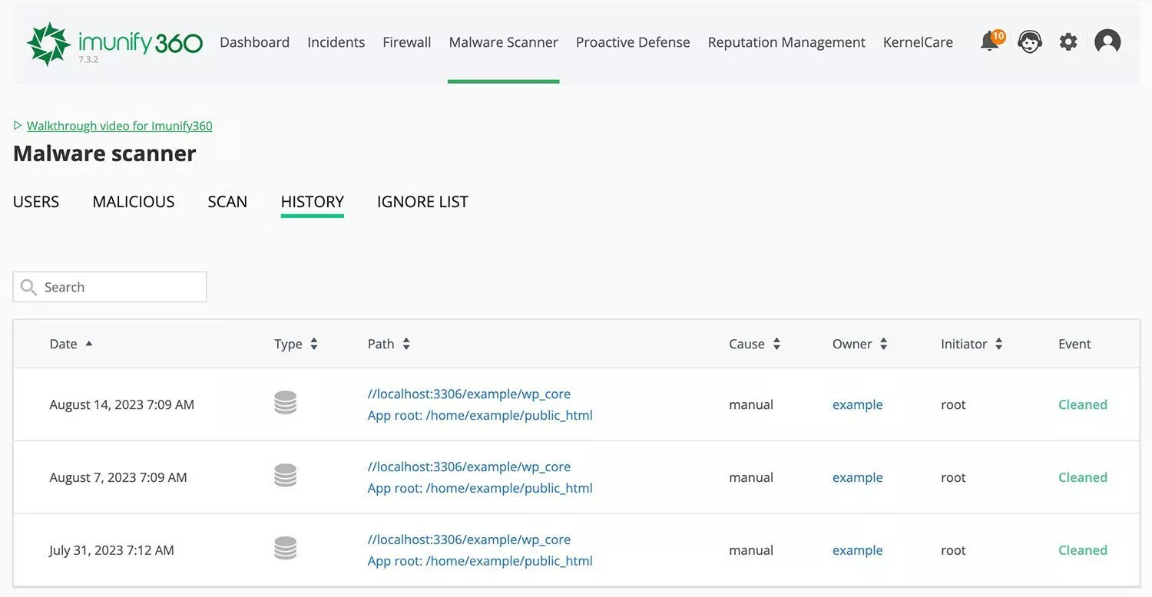The width and height of the screenshot is (1152, 597).
Task: Switch to the MALICIOUS tab
Action: coord(134,202)
